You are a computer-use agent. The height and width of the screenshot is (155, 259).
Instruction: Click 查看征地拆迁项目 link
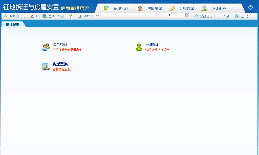tap(157, 50)
